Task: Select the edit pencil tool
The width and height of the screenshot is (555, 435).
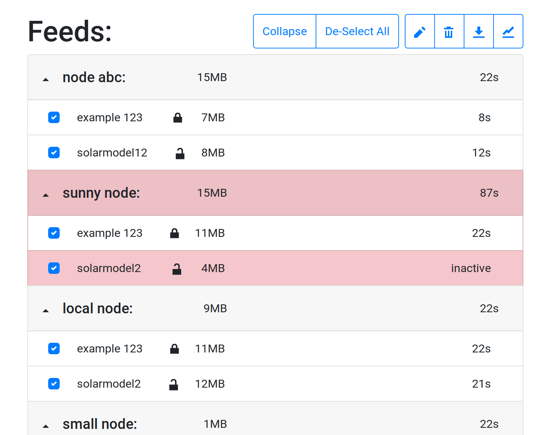Action: (419, 31)
